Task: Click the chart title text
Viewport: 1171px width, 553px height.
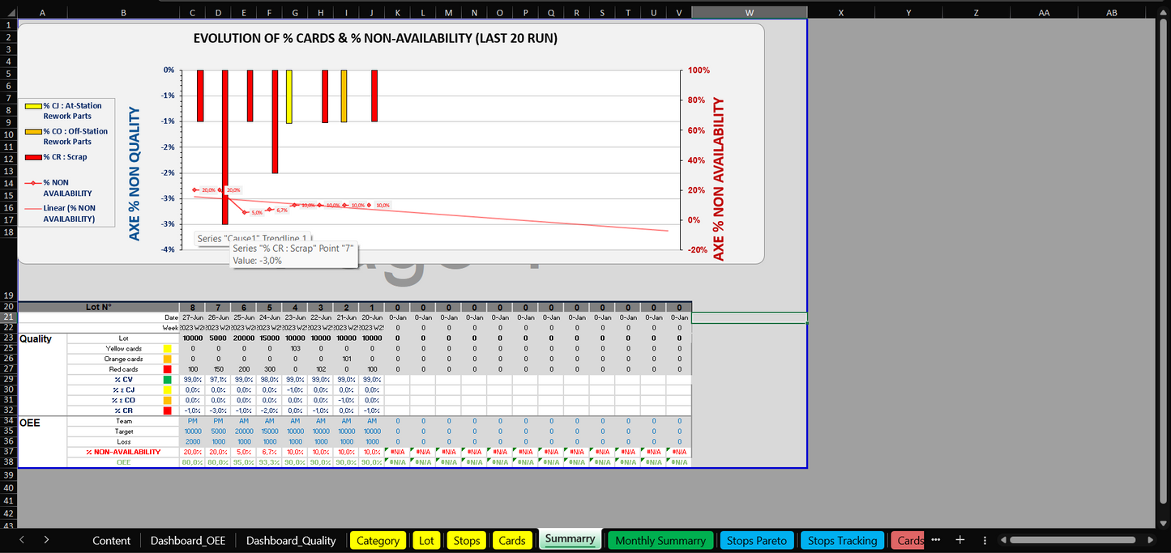Action: coord(375,38)
